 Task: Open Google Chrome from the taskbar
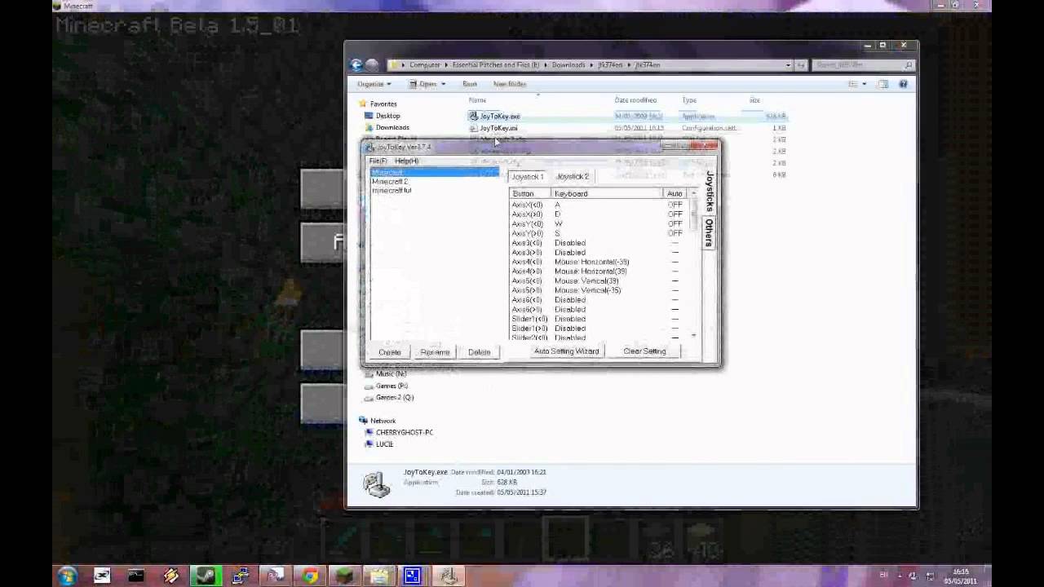click(x=310, y=576)
